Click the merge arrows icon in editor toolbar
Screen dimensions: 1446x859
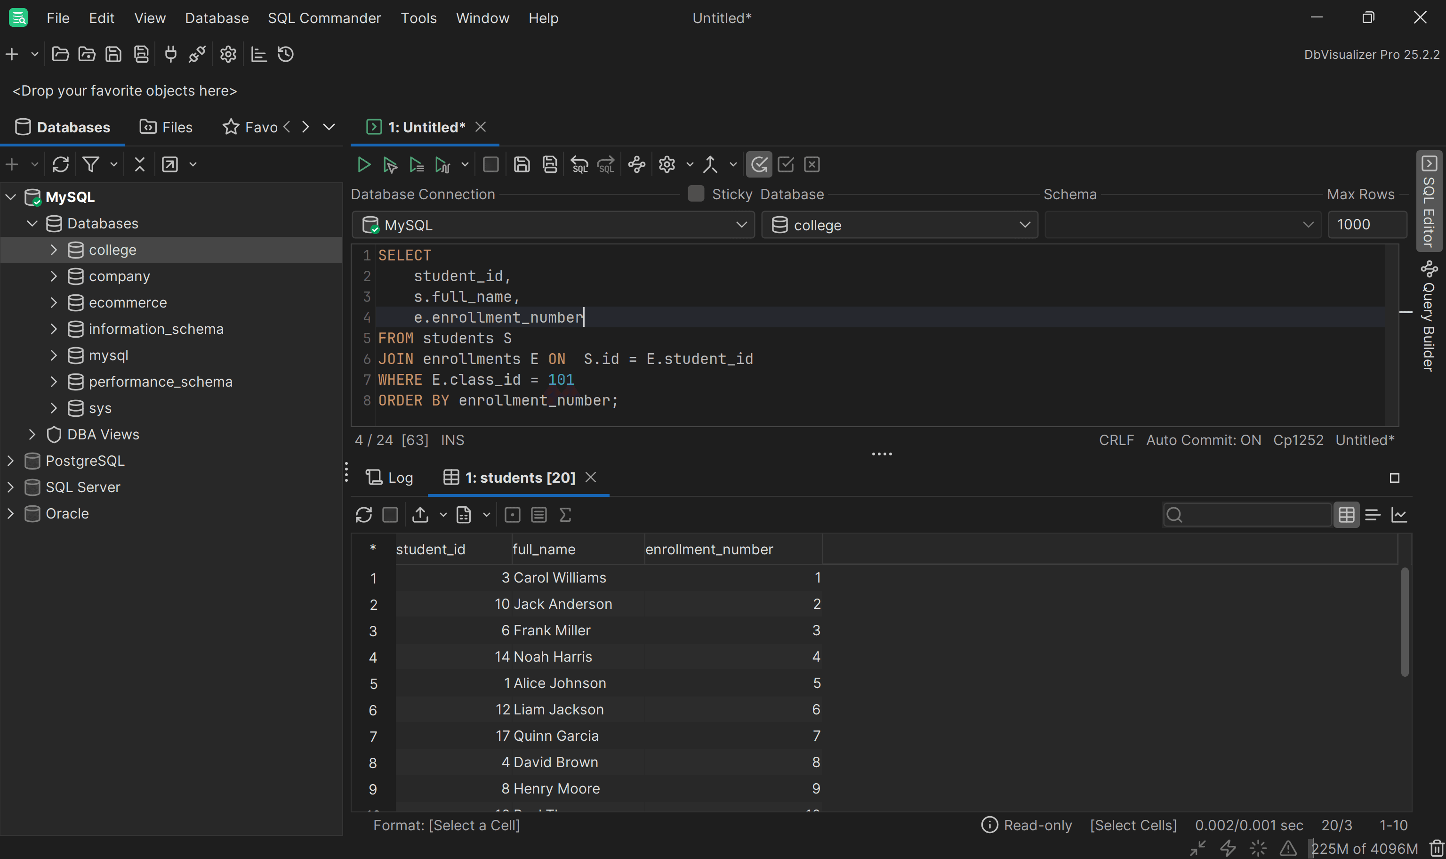pyautogui.click(x=710, y=165)
